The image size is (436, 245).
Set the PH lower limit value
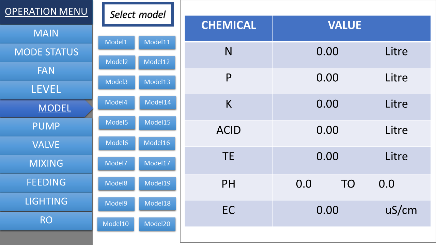click(304, 184)
